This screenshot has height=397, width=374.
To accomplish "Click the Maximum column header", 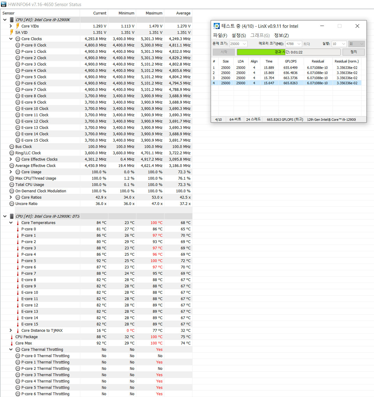I will (150, 13).
